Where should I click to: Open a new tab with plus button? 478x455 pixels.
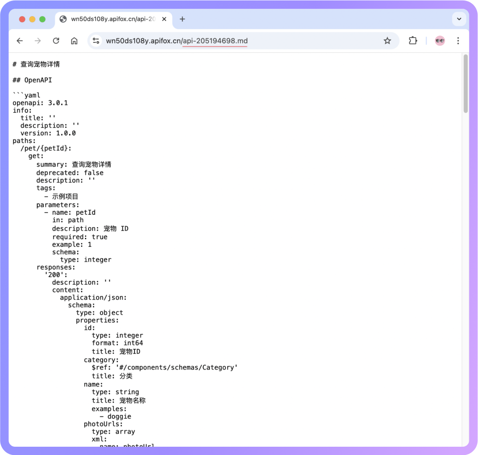[x=182, y=19]
